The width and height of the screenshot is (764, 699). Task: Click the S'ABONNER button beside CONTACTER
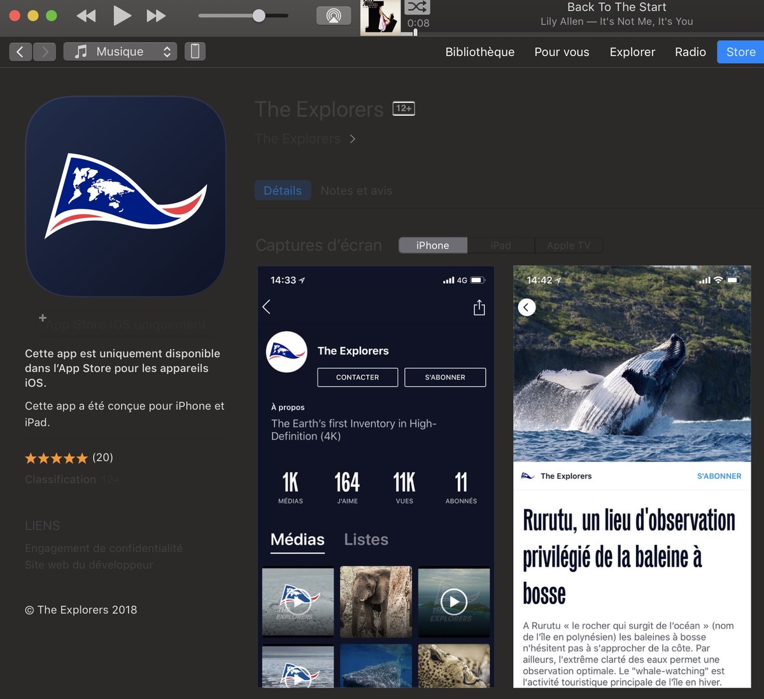point(445,377)
